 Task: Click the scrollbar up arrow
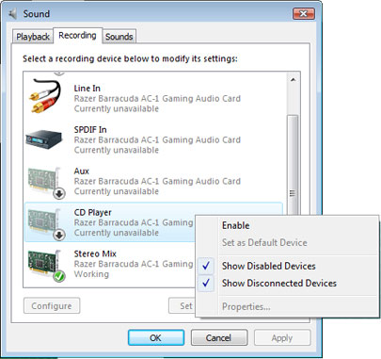coord(294,80)
